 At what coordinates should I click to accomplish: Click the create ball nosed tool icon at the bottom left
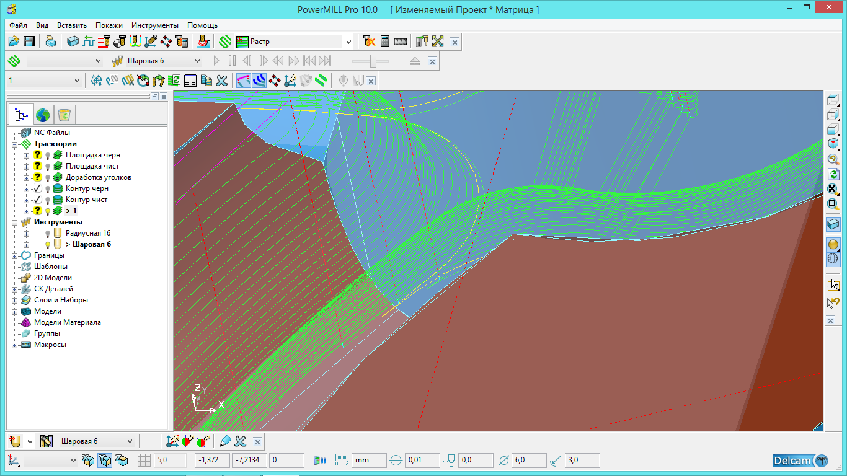click(x=16, y=441)
